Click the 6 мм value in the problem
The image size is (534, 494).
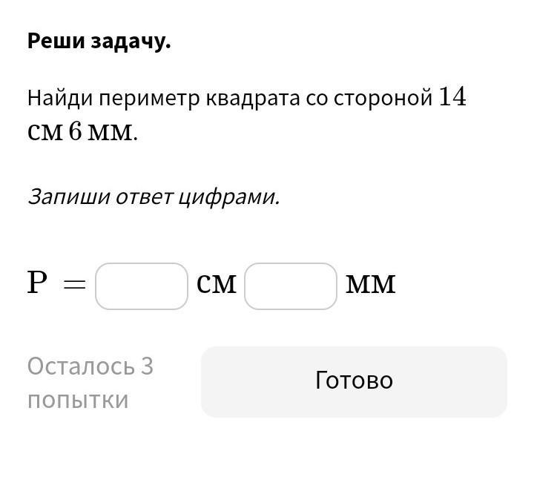click(102, 132)
